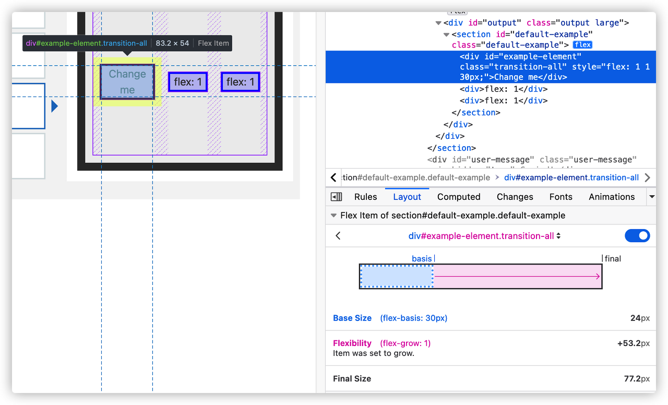Screen dimensions: 668x405
Task: Select the div#example-element.transition-all breadcrumb
Action: [x=571, y=177]
